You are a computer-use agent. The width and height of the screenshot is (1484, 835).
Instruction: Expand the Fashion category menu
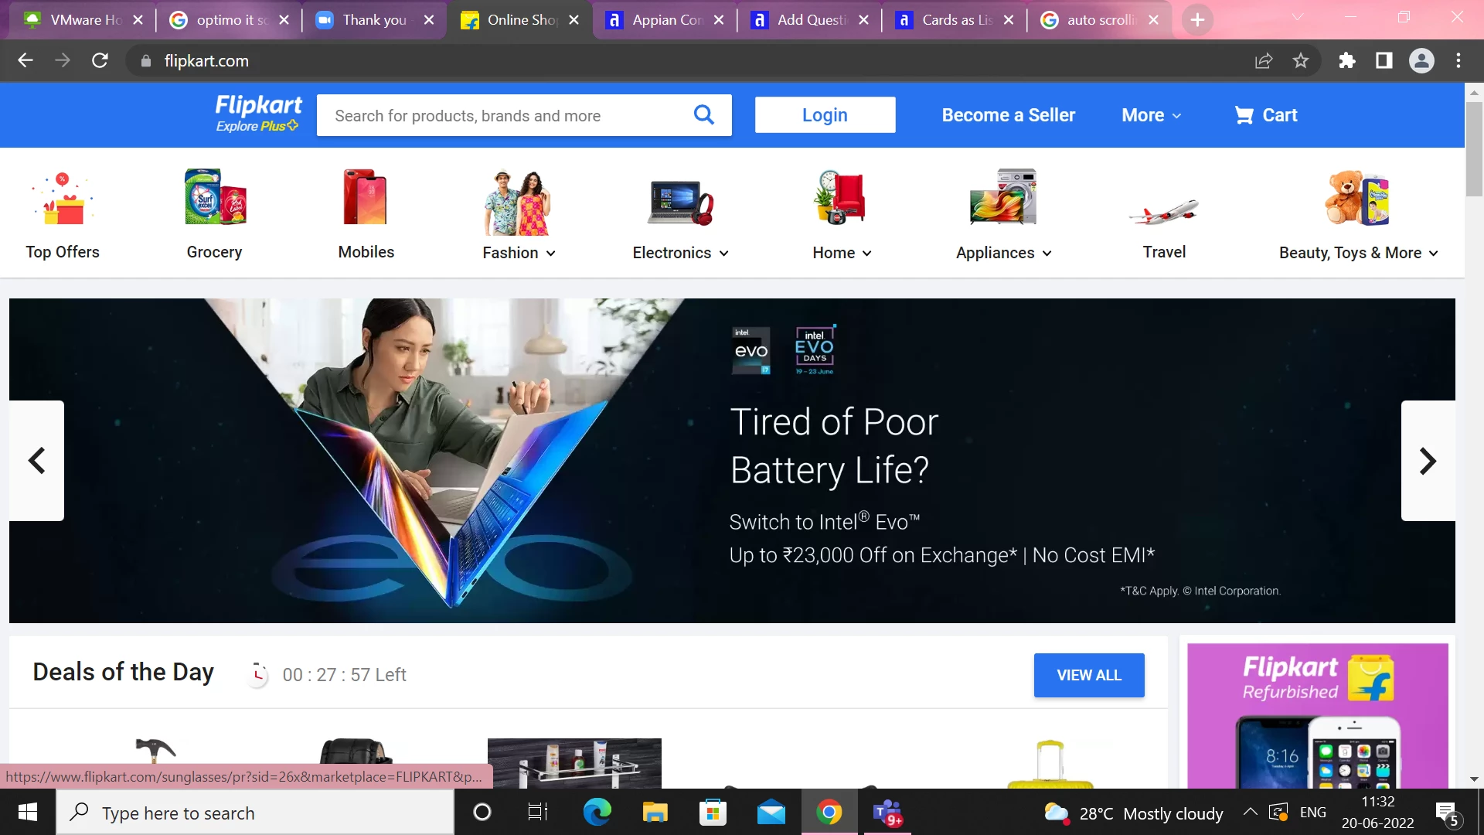point(519,253)
